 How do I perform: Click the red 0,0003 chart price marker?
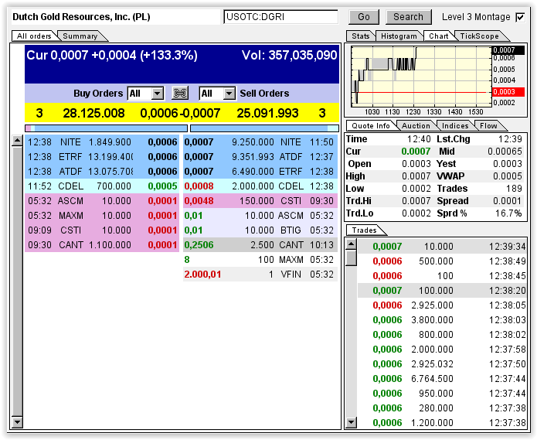508,92
